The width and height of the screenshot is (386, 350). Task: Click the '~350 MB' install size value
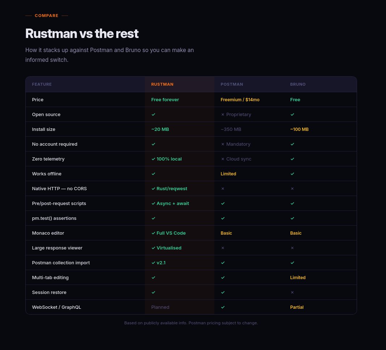point(231,129)
